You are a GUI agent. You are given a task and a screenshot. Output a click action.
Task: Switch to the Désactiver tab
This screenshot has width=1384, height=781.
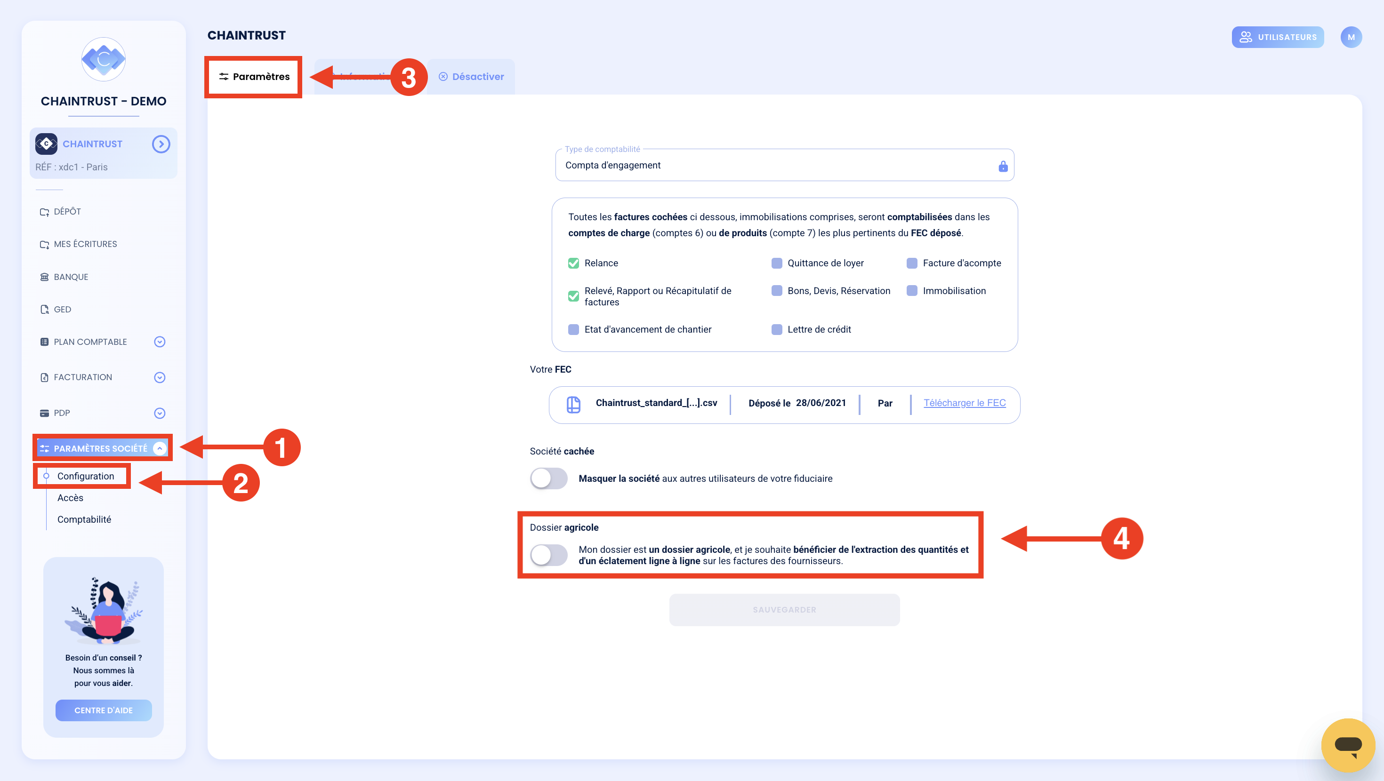pyautogui.click(x=471, y=77)
